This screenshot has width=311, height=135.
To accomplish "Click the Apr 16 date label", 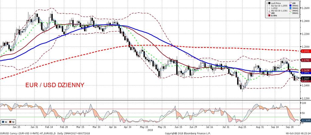I will click(x=112, y=127).
